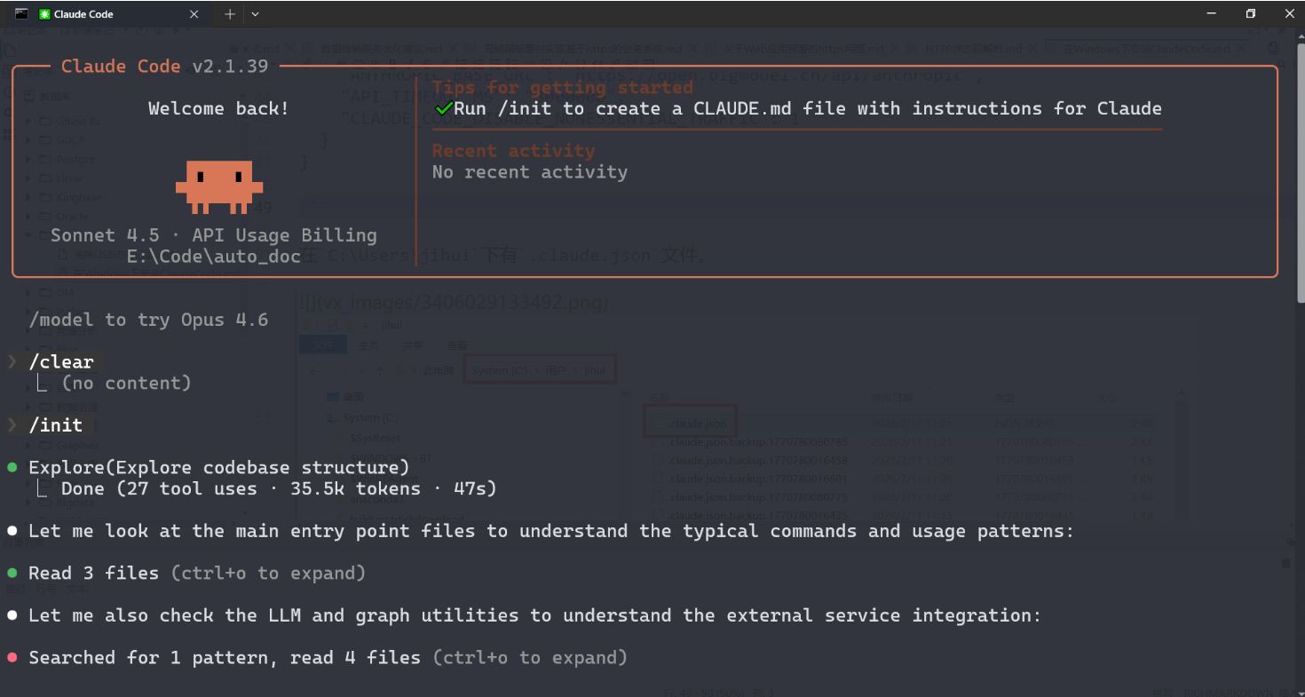Click the Run /init to create CLAUDE.md tip
This screenshot has height=697, width=1305.
pos(808,108)
